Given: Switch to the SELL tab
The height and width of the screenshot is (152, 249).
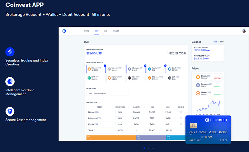Looking at the screenshot, I should (106, 31).
